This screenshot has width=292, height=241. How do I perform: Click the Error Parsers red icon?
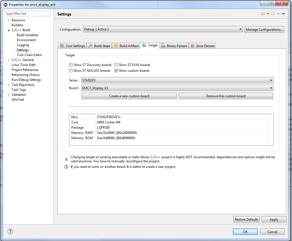(193, 46)
